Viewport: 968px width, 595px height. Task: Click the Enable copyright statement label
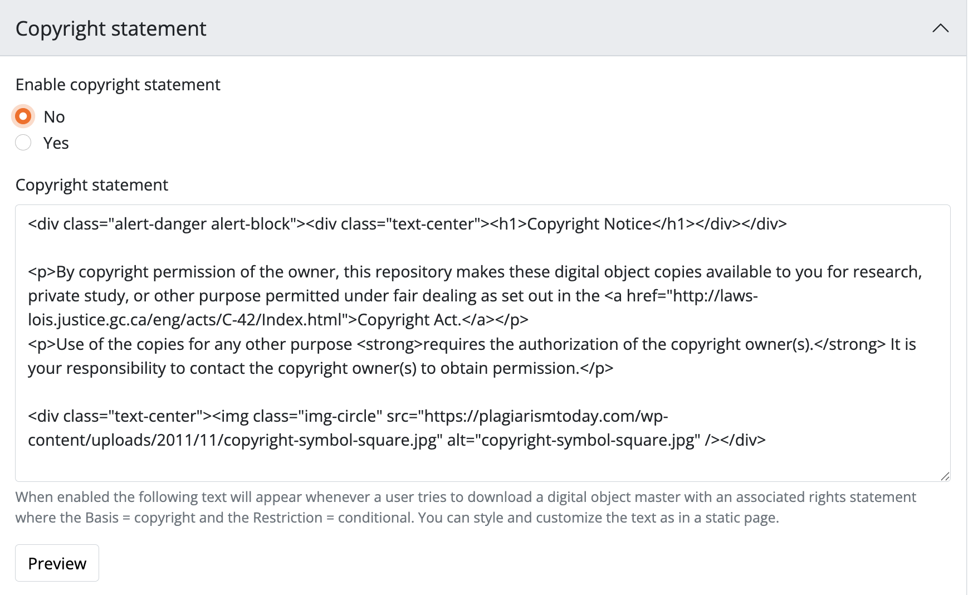(118, 85)
